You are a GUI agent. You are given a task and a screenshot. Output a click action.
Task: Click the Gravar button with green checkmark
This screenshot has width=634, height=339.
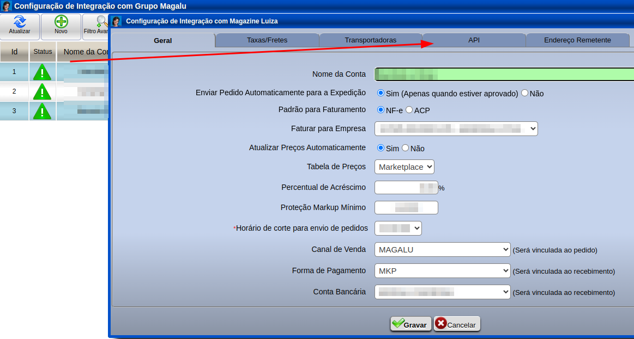[410, 324]
